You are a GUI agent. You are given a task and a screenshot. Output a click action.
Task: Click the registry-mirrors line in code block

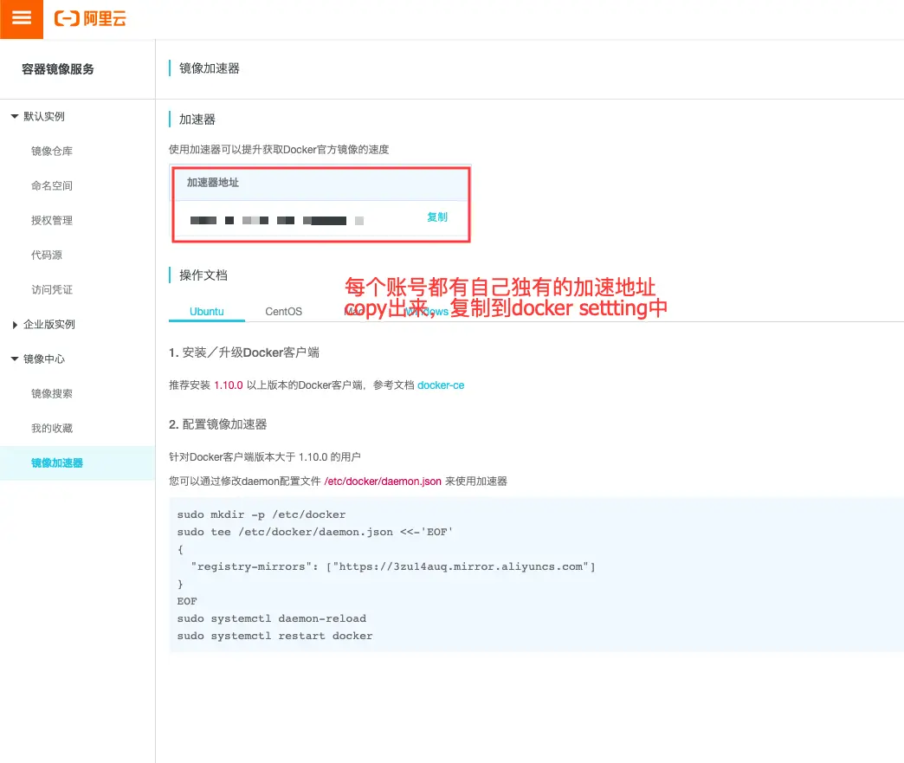pyautogui.click(x=393, y=566)
